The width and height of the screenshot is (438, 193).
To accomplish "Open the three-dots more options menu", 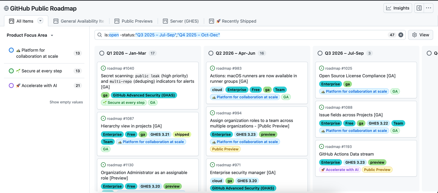I will [x=428, y=8].
